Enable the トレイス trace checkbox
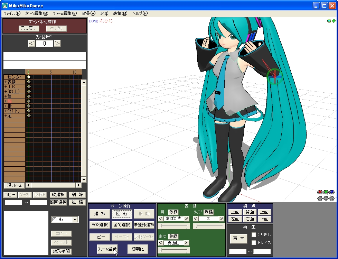 click(254, 243)
